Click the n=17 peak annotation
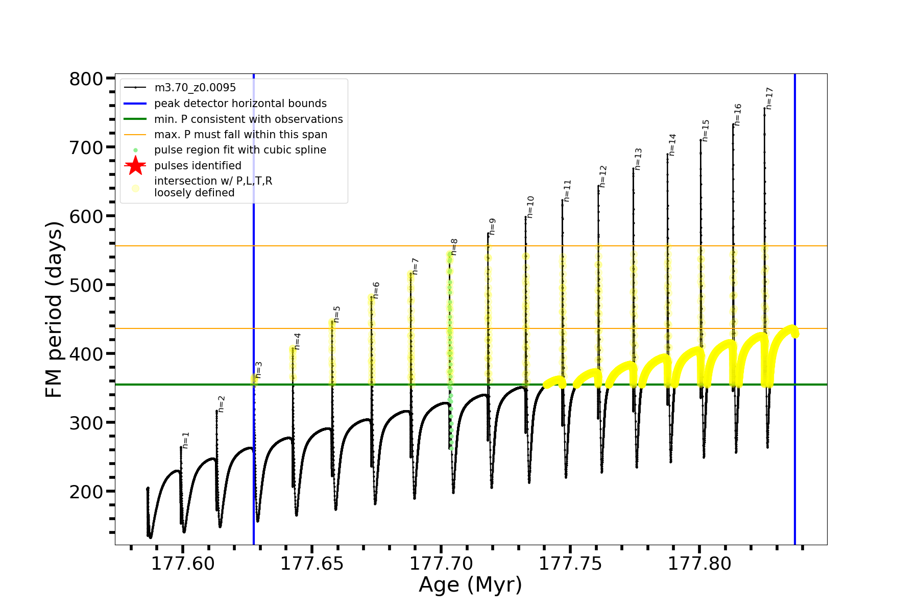Image resolution: width=919 pixels, height=612 pixels. pos(769,98)
